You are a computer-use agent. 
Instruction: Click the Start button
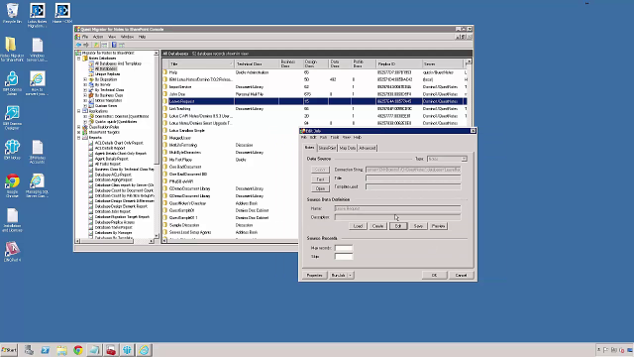(x=9, y=350)
